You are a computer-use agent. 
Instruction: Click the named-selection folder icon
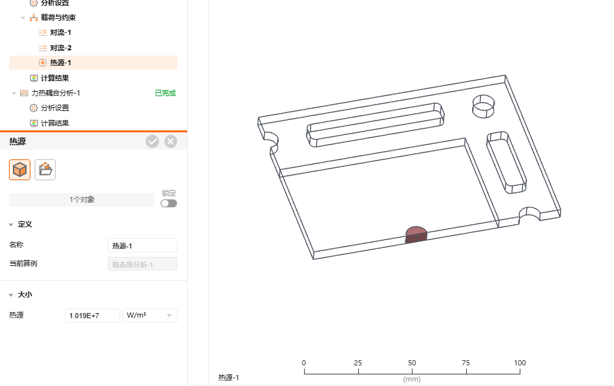pos(45,170)
